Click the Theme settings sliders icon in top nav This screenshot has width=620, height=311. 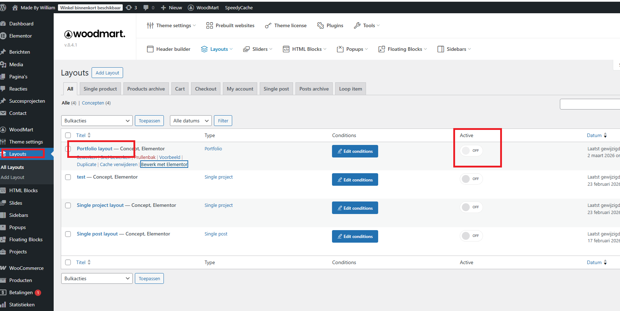pyautogui.click(x=150, y=25)
